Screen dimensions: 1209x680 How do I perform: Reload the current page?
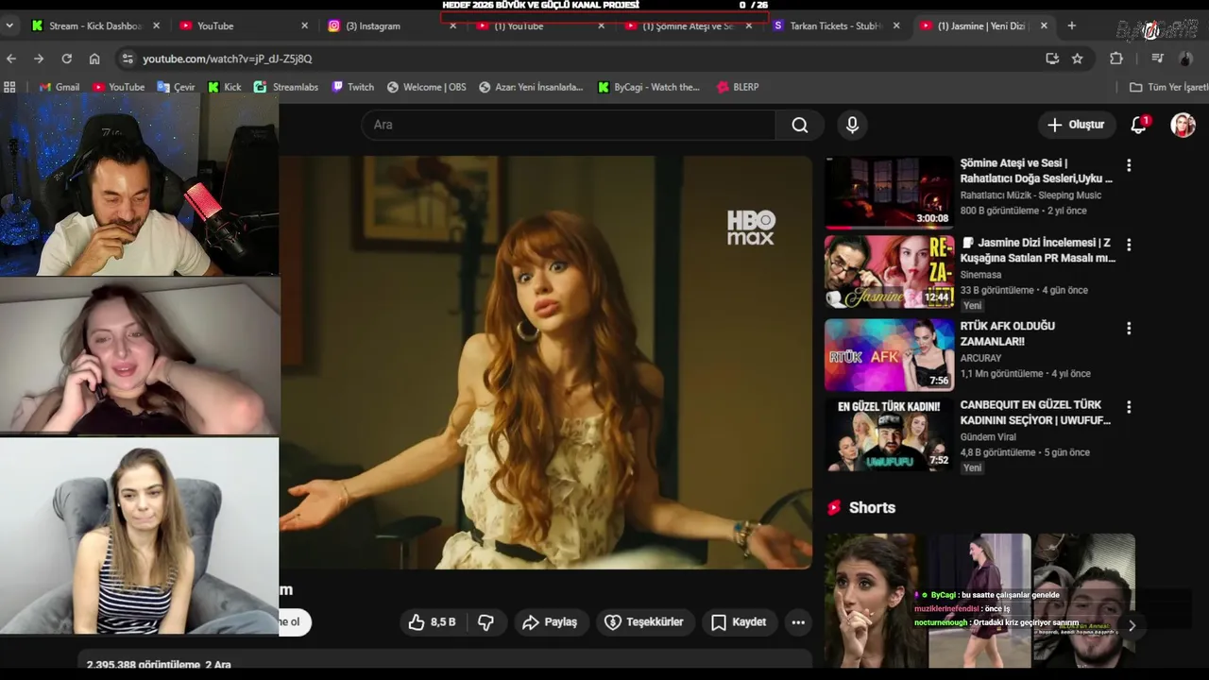[66, 59]
